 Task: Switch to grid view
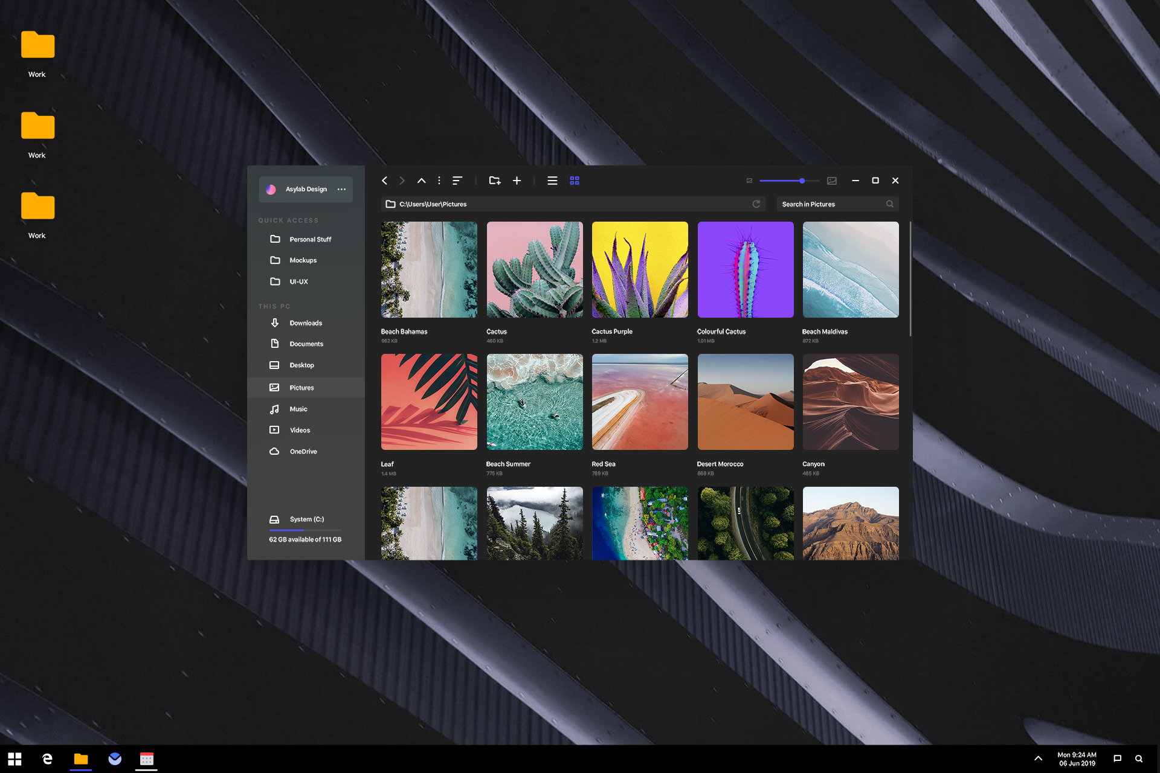[575, 181]
